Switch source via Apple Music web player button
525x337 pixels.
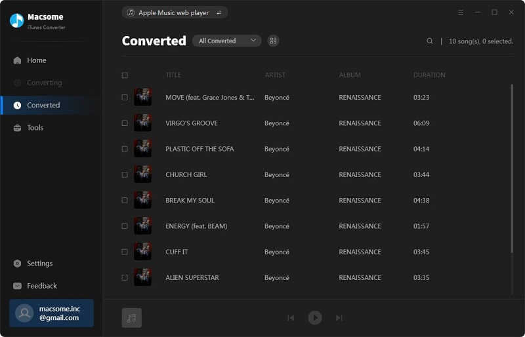(x=175, y=12)
